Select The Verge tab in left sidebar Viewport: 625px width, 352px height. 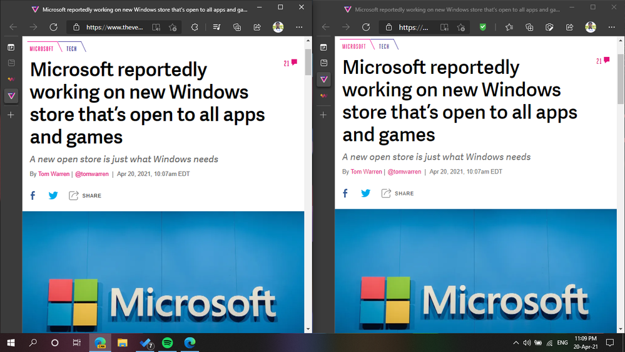tap(11, 96)
